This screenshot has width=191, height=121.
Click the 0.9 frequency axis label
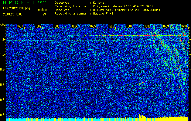click(x=2, y=70)
